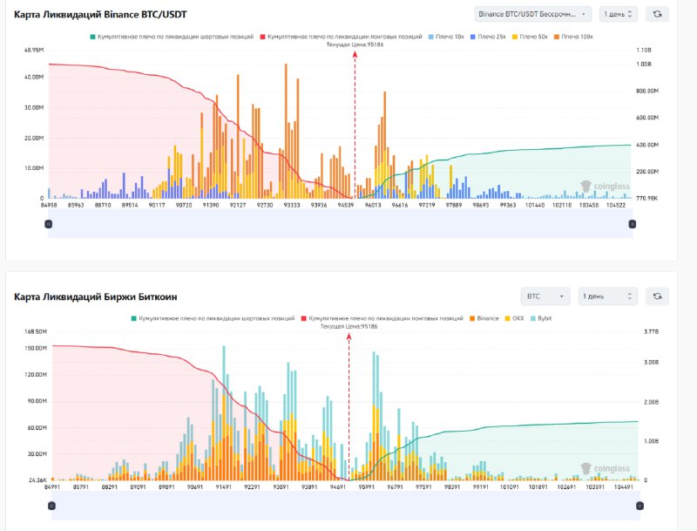This screenshot has width=697, height=531.
Task: Hide the Binance series in bottom chart legend
Action: (484, 318)
